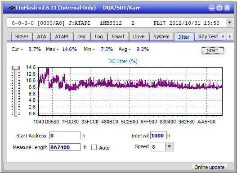Click the y-axis label 14.6
This screenshot has height=173, width=237.
(x=31, y=67)
